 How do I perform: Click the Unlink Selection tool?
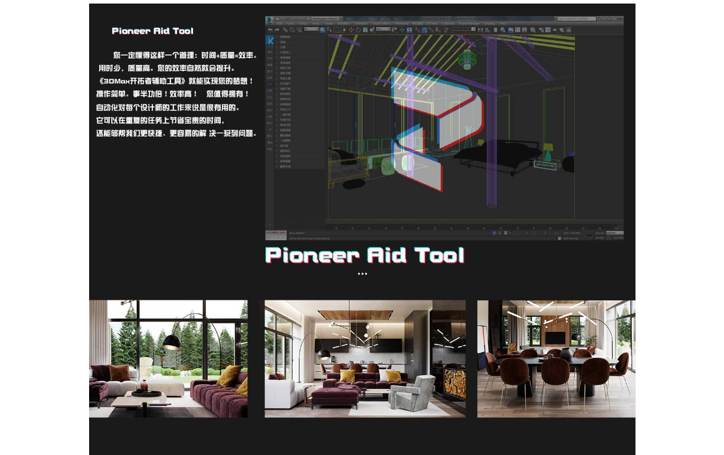291,30
